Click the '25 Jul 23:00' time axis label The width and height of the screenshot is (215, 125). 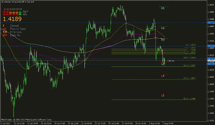click(114, 124)
